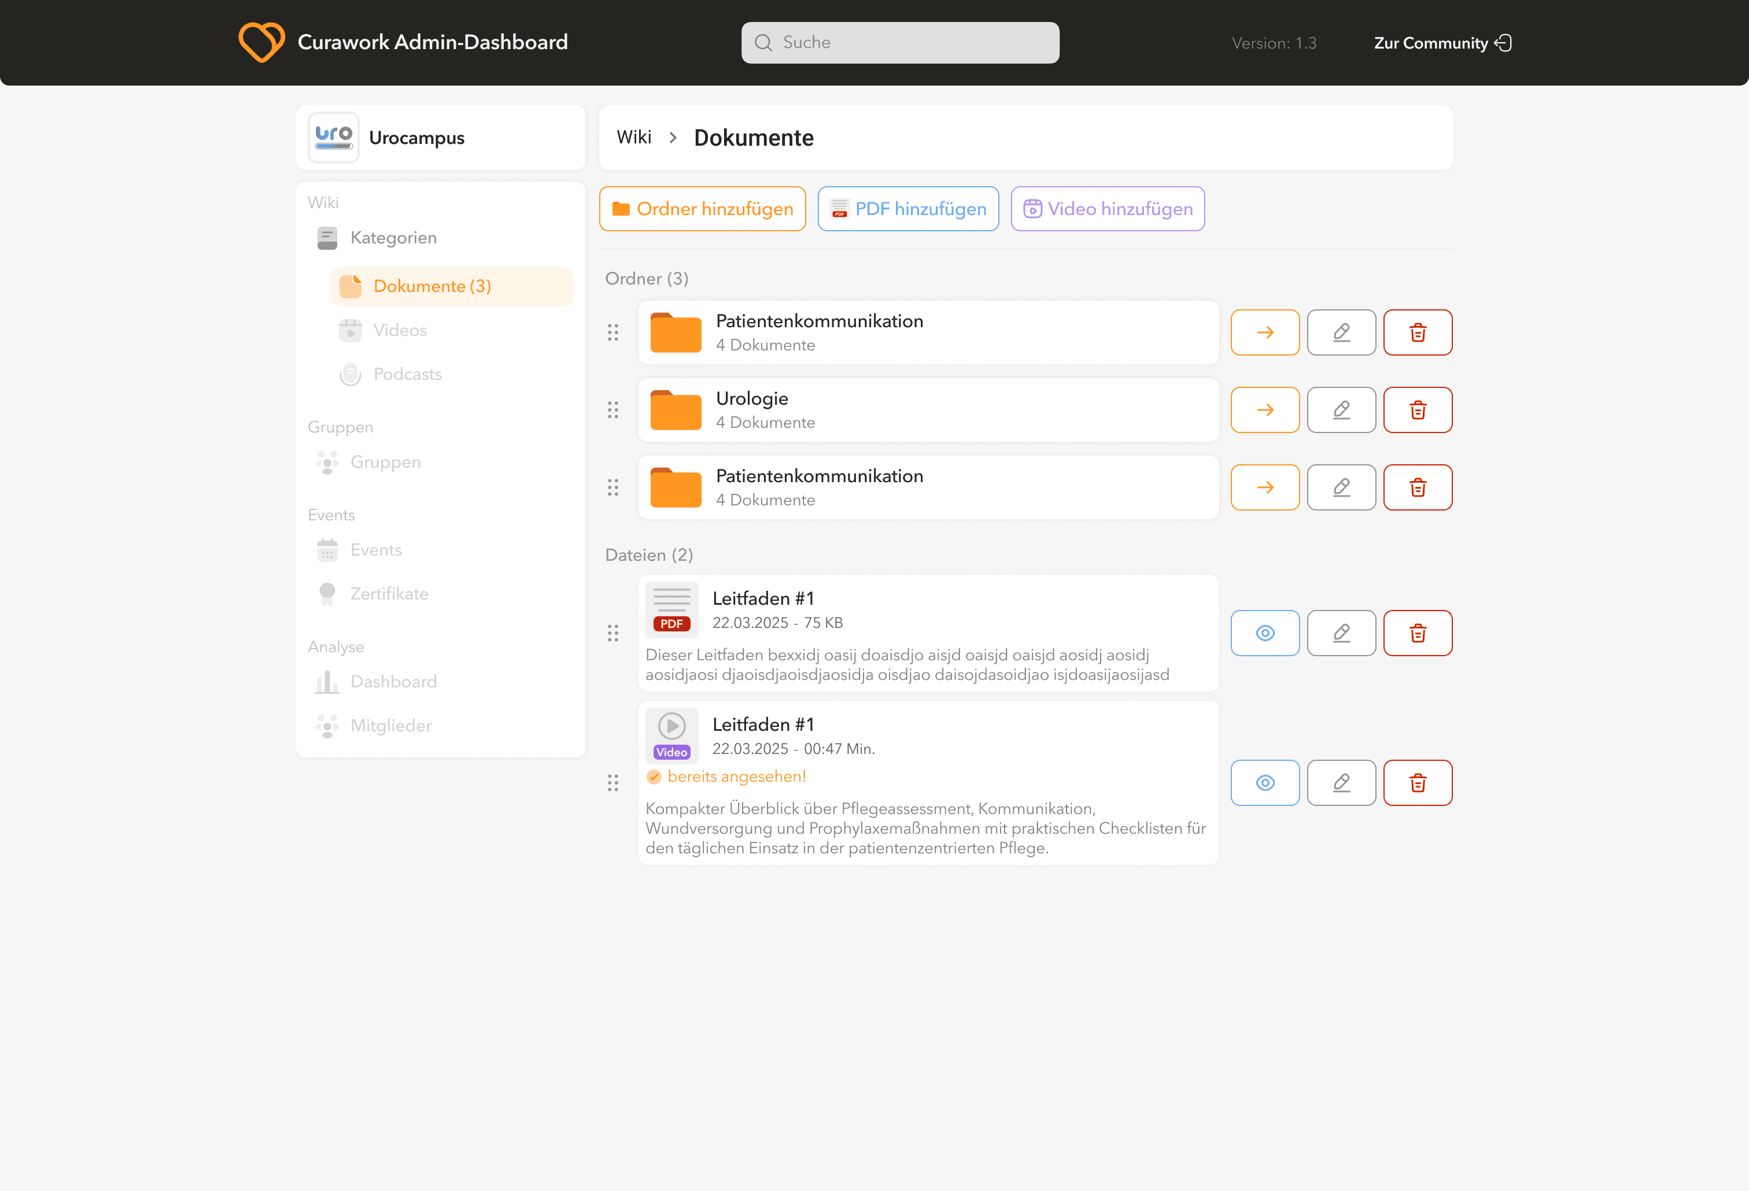
Task: Click the PDF hinzufügen button
Action: 909,208
